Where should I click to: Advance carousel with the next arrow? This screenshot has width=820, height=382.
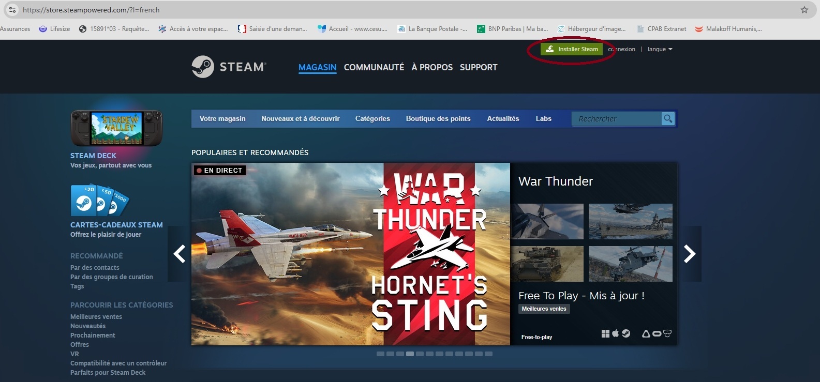[x=690, y=254]
